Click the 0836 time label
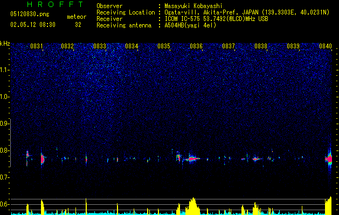Screen dimensions: 339x215 (196, 46)
